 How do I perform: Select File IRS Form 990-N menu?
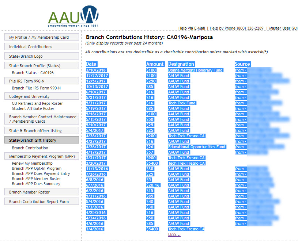click(x=42, y=81)
